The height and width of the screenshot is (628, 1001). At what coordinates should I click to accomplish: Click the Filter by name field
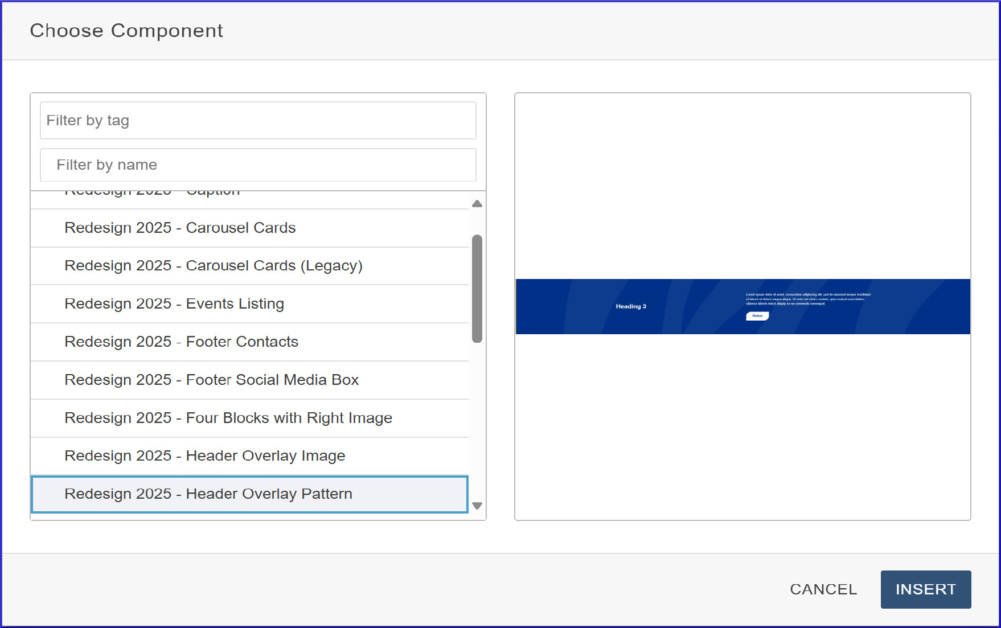tap(258, 165)
